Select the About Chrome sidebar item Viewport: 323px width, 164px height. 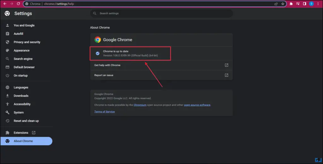click(26, 141)
